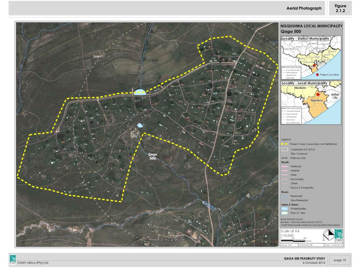
Task: Click the 'Qaga 500' title under the municipality heading
Action: click(x=291, y=32)
